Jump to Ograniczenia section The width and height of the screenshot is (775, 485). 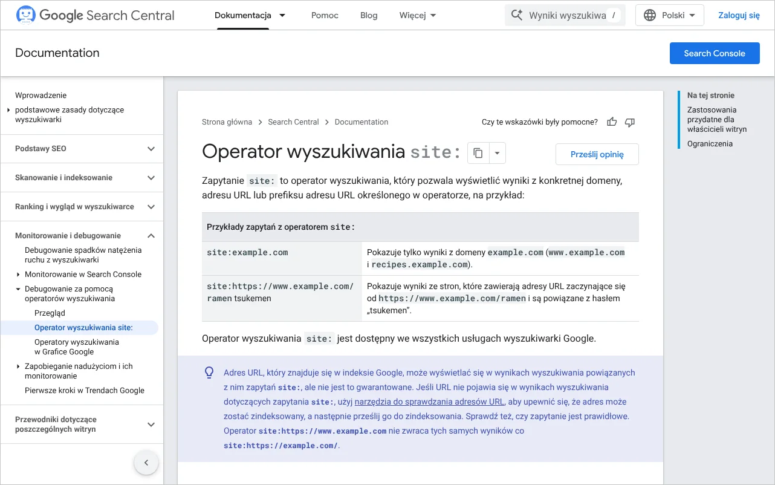pos(710,144)
